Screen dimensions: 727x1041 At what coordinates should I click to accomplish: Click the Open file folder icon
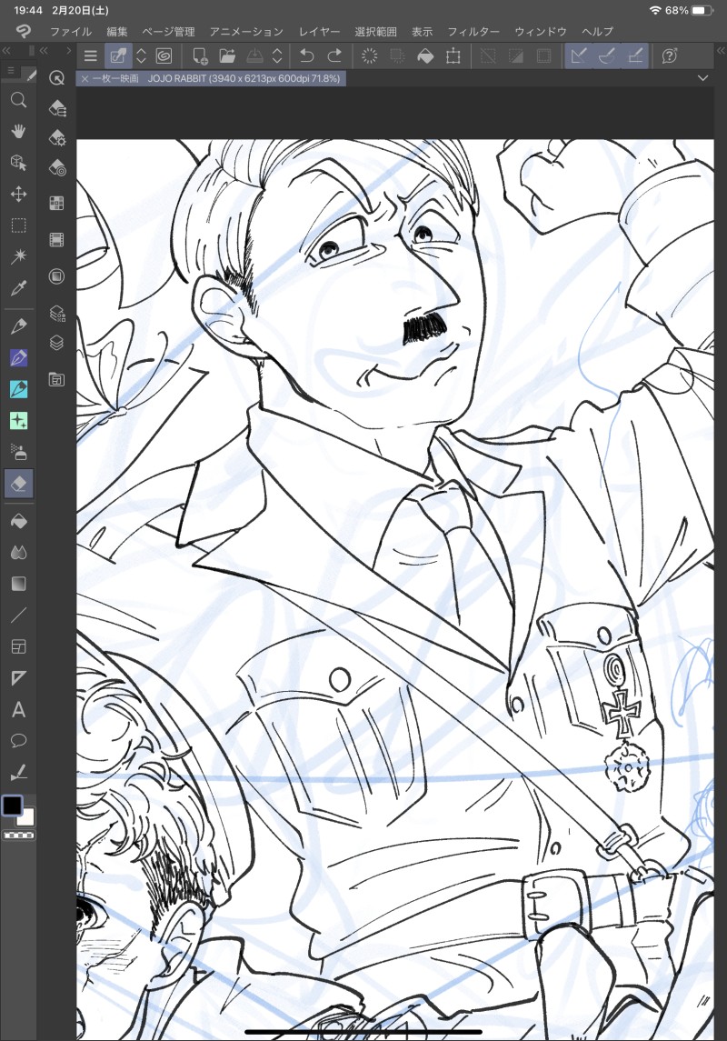(x=227, y=56)
